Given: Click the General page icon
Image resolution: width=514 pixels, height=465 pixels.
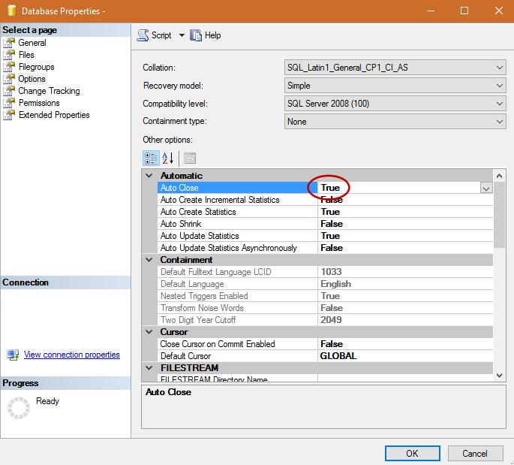Looking at the screenshot, I should pyautogui.click(x=9, y=43).
